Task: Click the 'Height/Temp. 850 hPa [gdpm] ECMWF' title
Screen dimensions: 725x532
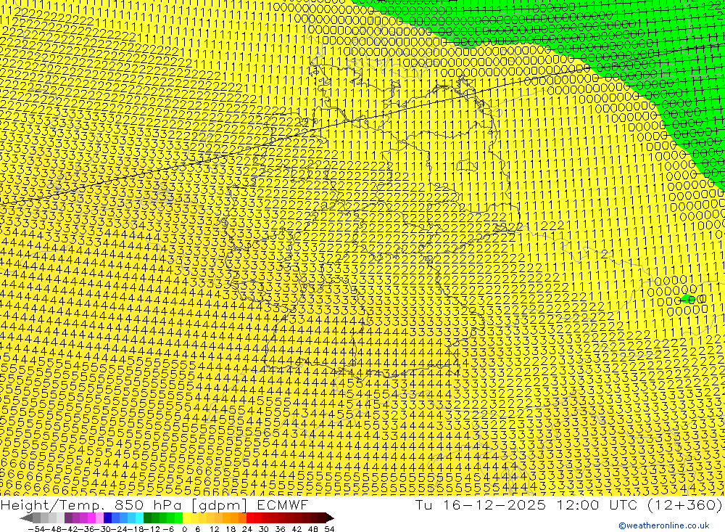Action: click(154, 504)
